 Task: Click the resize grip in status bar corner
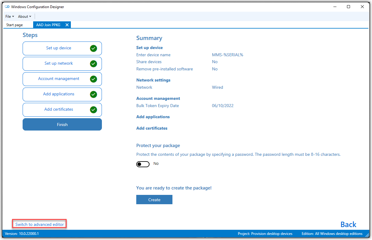[367, 235]
